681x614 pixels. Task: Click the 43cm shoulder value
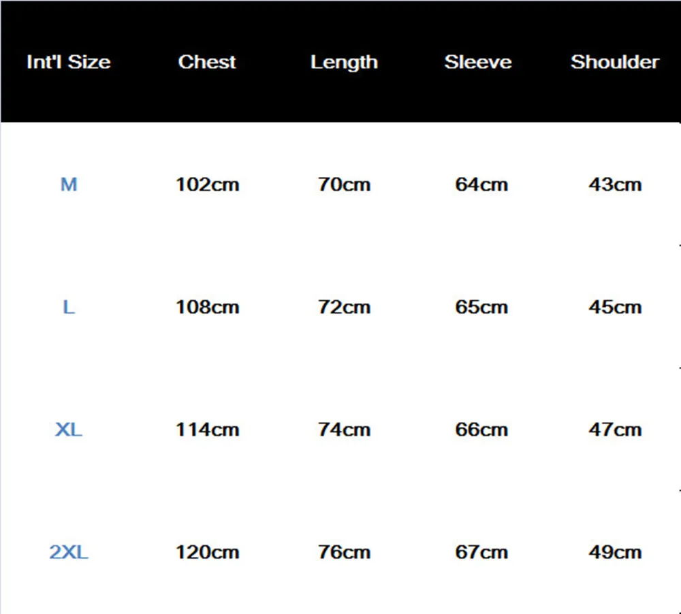click(x=615, y=184)
